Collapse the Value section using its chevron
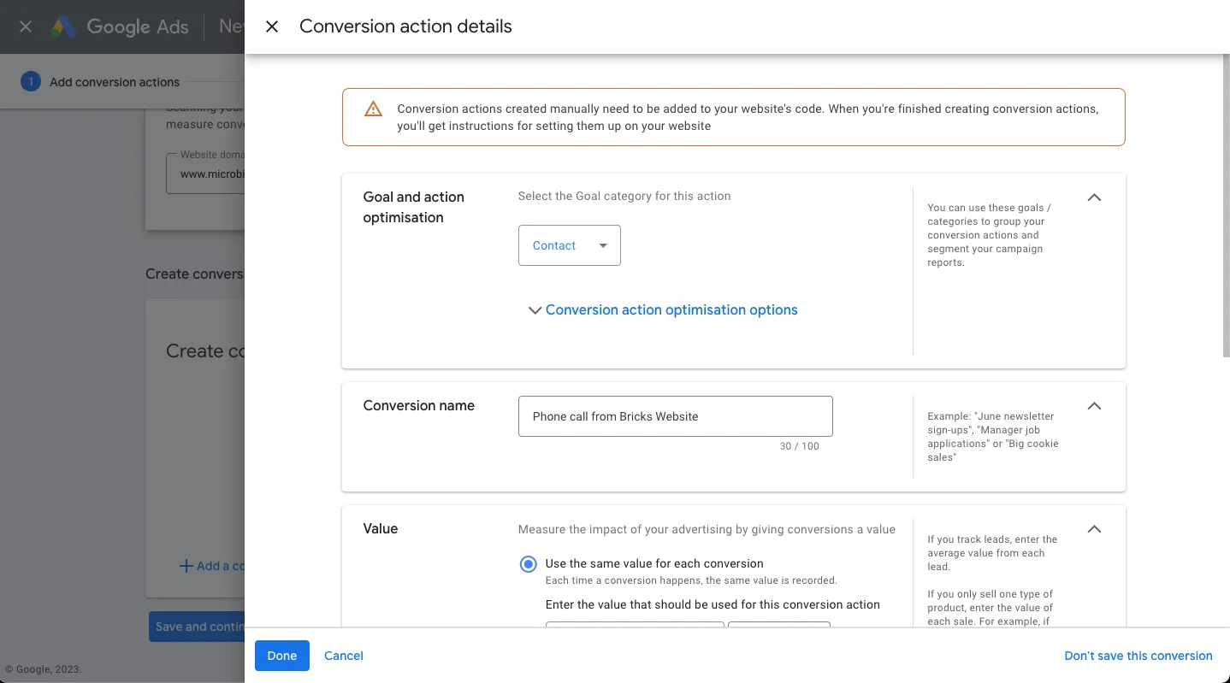 1094,528
